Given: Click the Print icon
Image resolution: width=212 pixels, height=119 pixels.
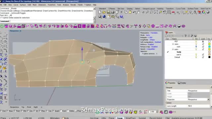Looking at the screenshot, I should (x=113, y=12).
